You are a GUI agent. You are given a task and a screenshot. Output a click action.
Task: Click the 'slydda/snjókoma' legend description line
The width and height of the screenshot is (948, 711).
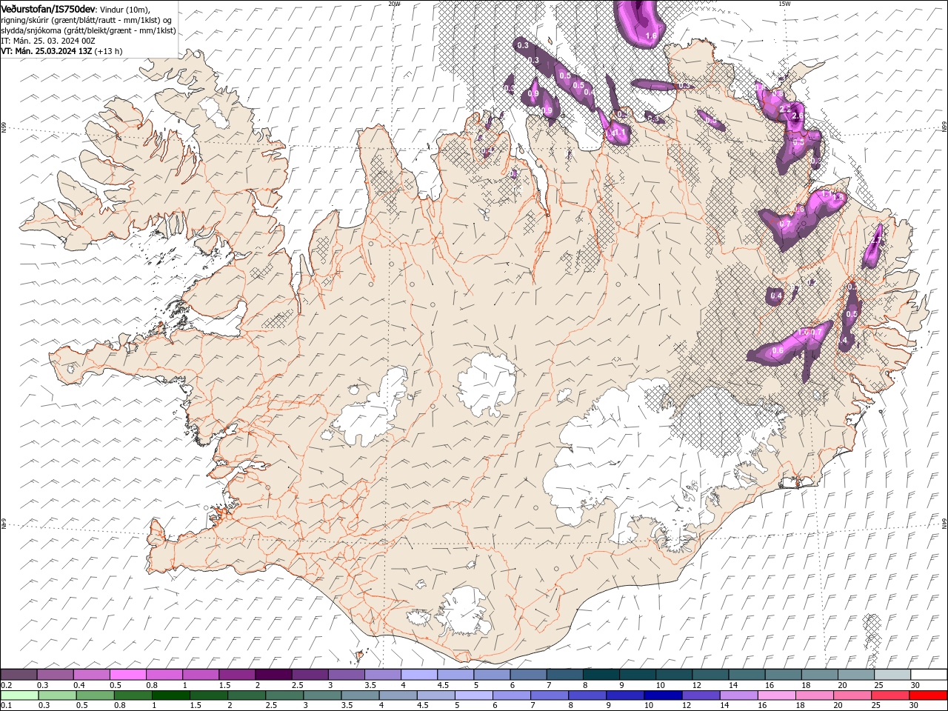(88, 30)
